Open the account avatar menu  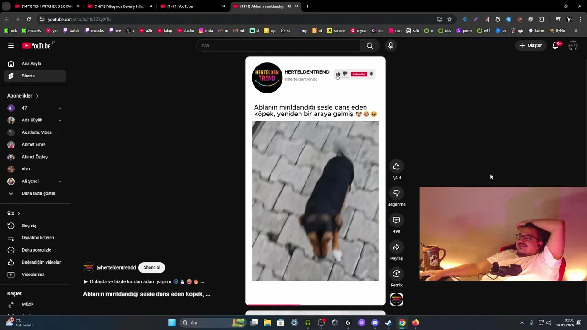pos(573,45)
